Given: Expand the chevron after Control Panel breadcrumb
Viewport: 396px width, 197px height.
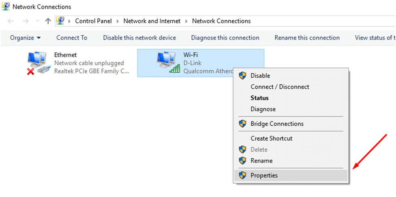Looking at the screenshot, I should point(117,21).
